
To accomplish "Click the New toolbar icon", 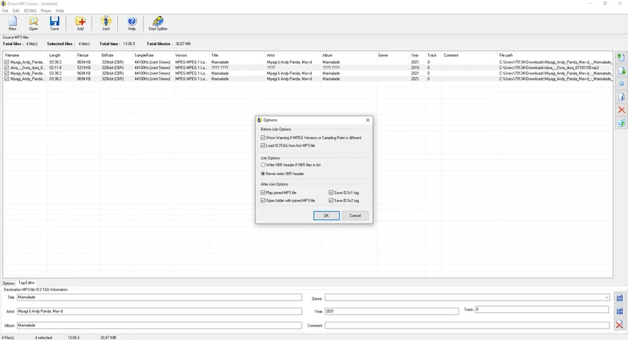I will [13, 23].
